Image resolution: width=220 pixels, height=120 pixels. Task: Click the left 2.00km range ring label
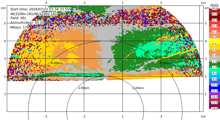[84, 88]
